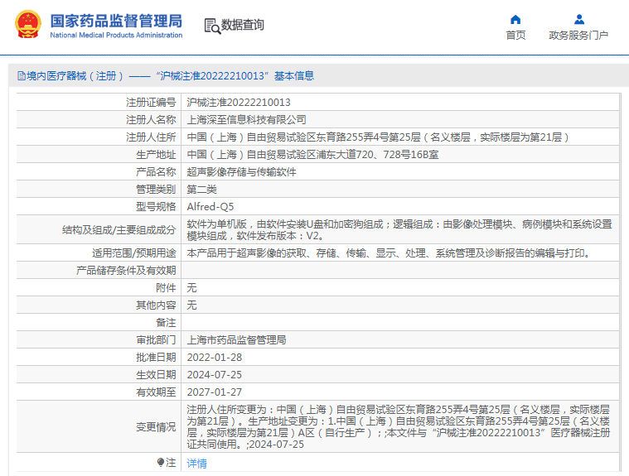
Task: Click 注册证编号 row label
Action: (151, 103)
